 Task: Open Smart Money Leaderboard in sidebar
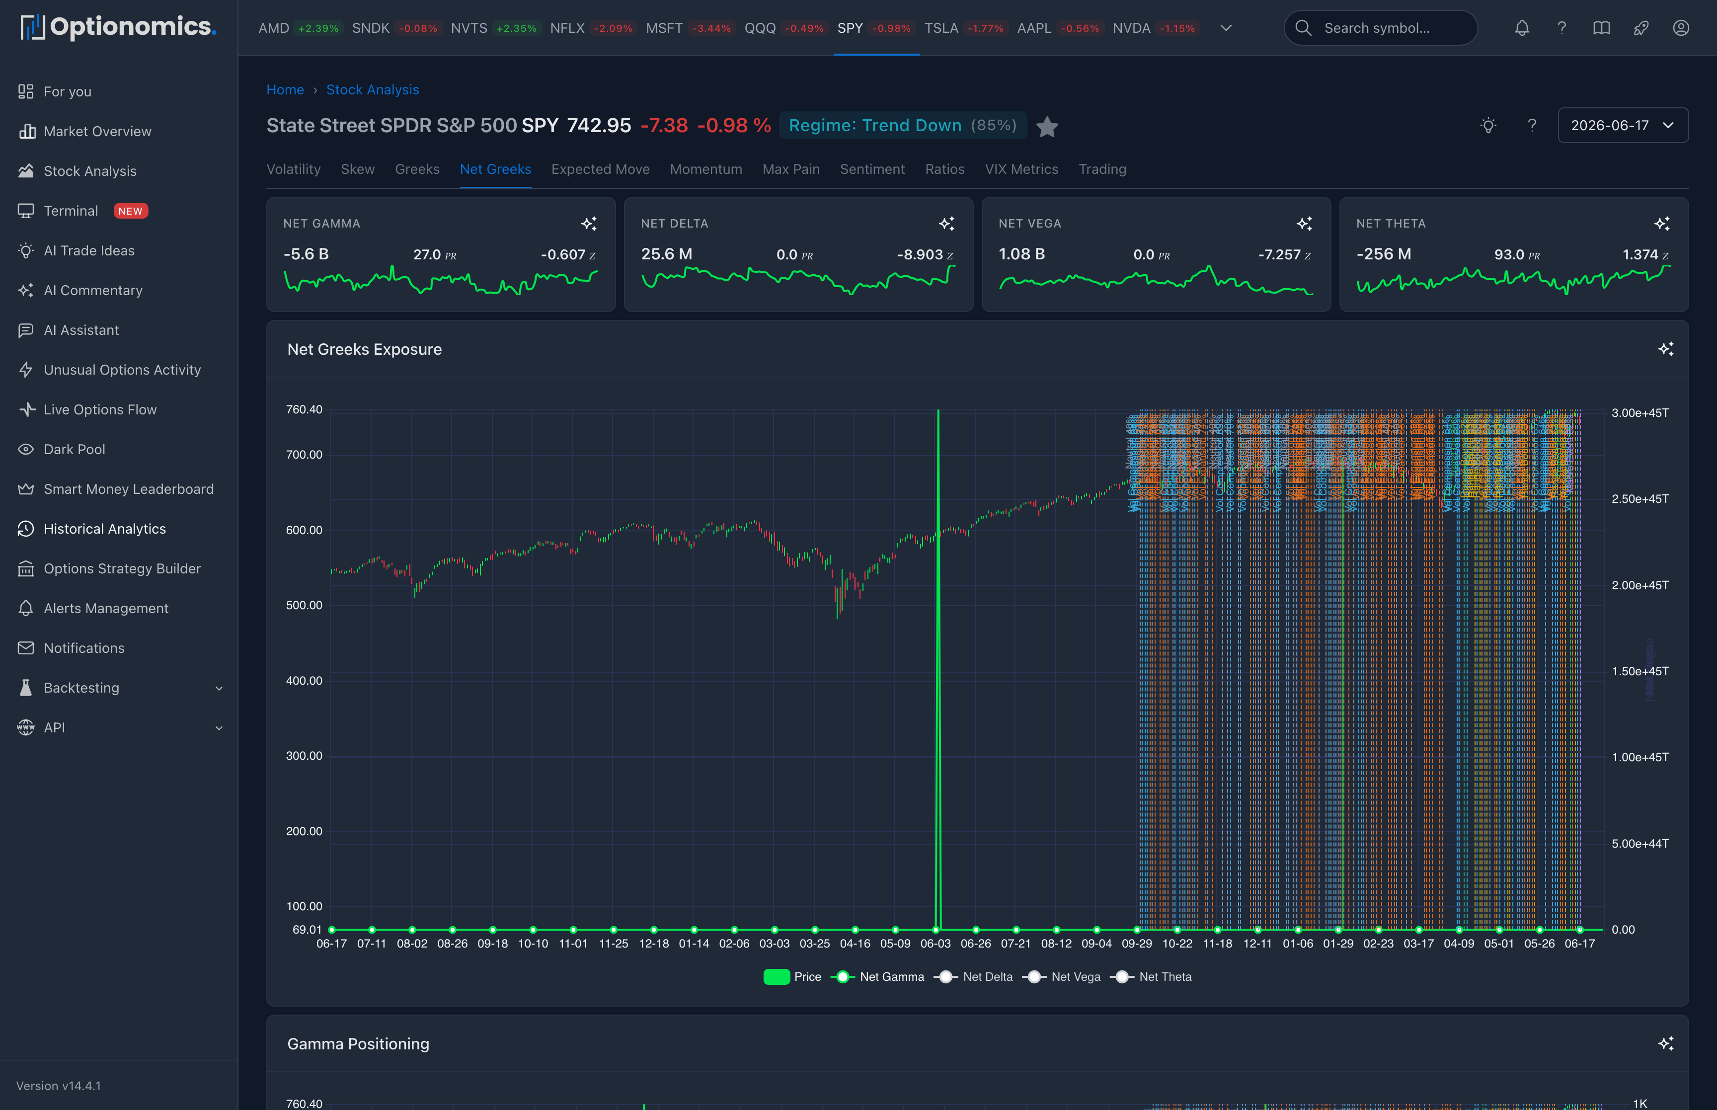[119, 489]
